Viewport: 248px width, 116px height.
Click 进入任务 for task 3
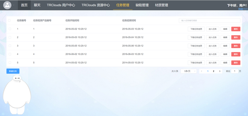(x=213, y=46)
